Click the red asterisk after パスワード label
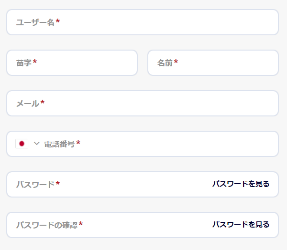 click(58, 183)
